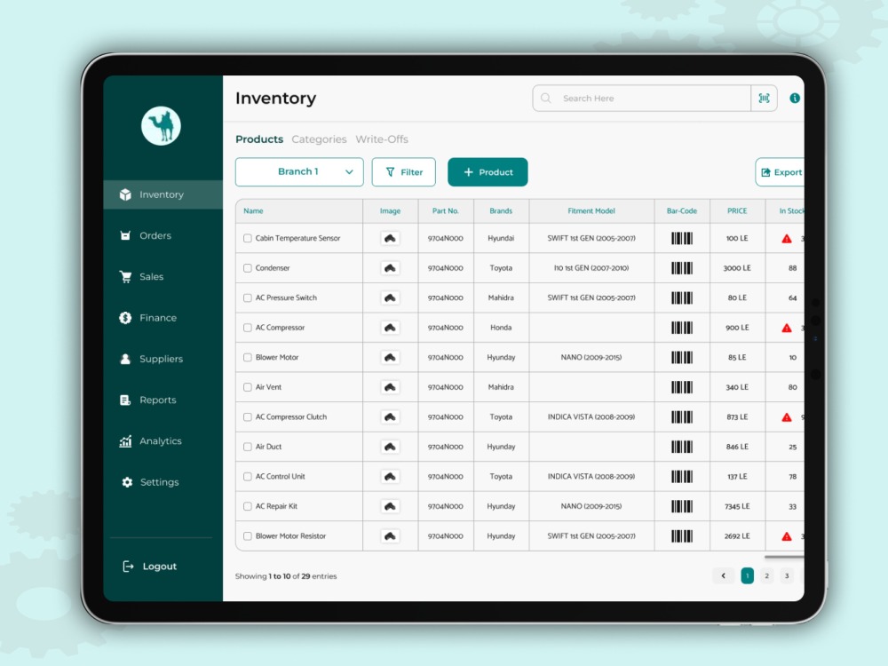The image size is (888, 666).
Task: Log out using Logout button
Action: [150, 567]
